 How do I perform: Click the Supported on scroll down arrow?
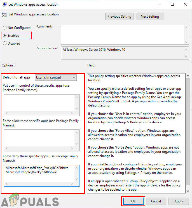[186, 57]
